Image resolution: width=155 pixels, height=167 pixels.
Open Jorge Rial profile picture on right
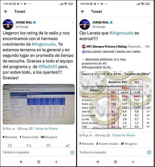tap(85, 24)
